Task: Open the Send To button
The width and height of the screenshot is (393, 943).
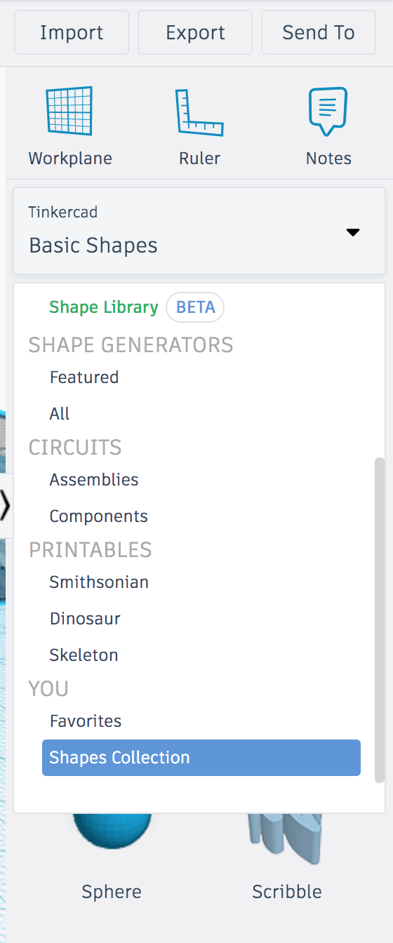Action: click(319, 32)
